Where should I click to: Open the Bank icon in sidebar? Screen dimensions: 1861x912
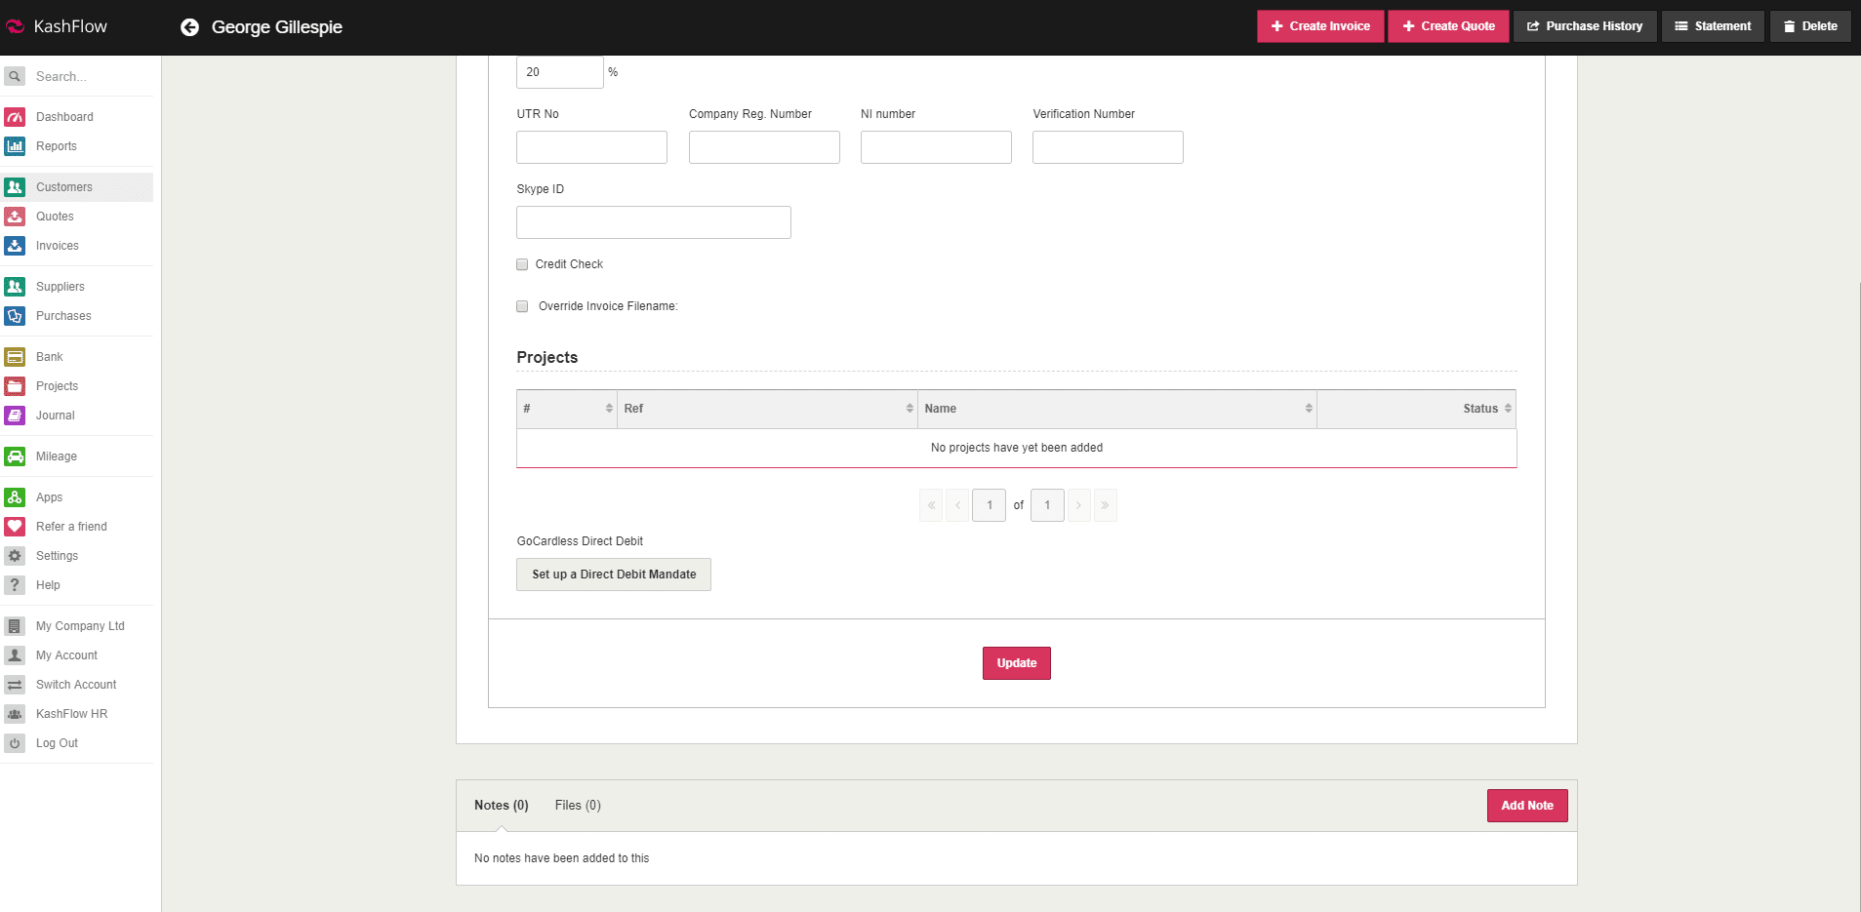click(x=15, y=357)
